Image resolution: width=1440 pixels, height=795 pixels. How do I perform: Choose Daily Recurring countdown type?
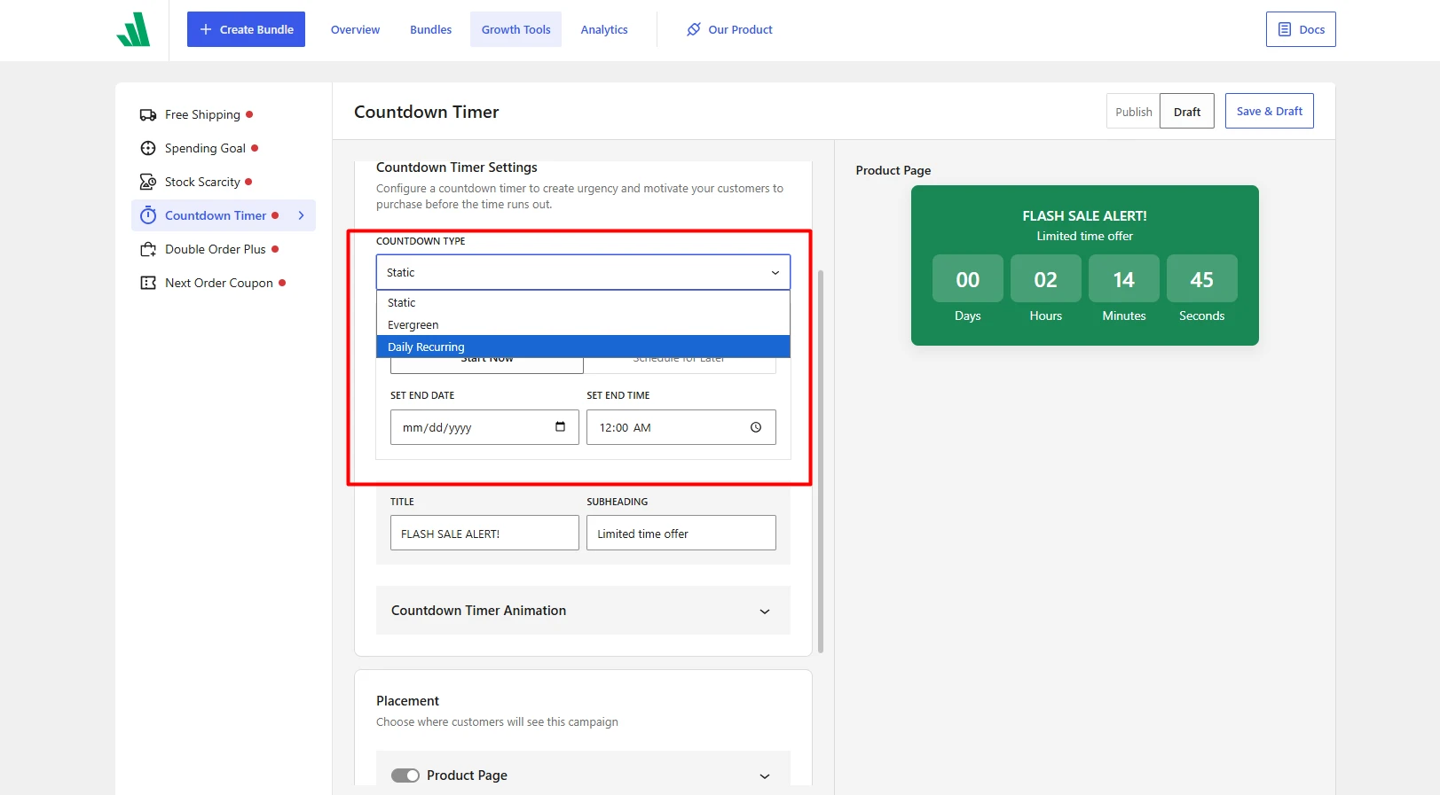583,347
